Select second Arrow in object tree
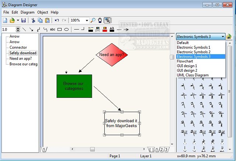 14,42
